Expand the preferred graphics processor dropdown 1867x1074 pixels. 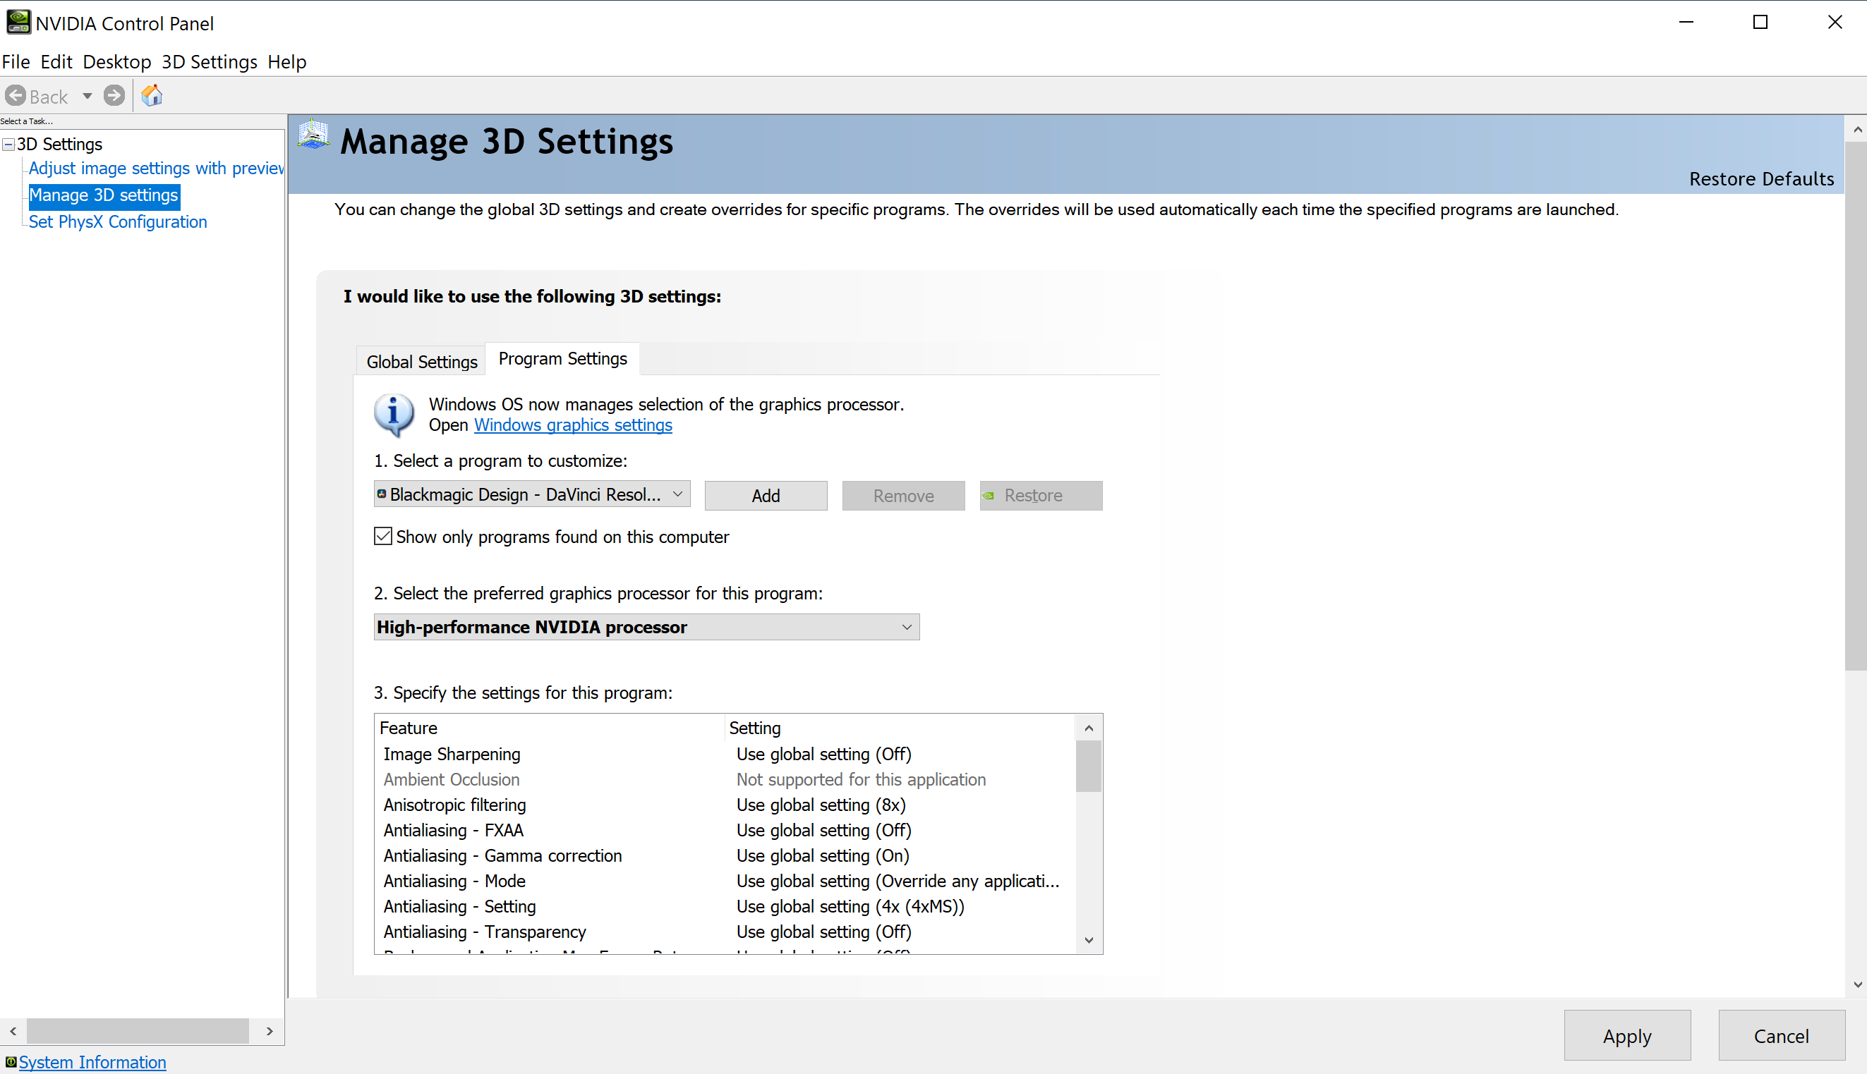point(905,628)
